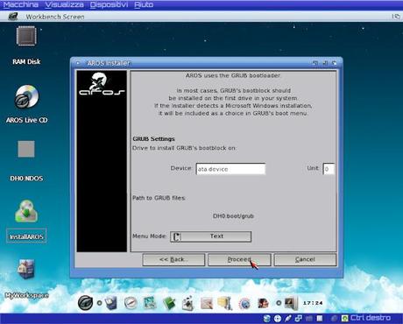
Task: Click the AROS eye logo in dock
Action: tap(85, 303)
